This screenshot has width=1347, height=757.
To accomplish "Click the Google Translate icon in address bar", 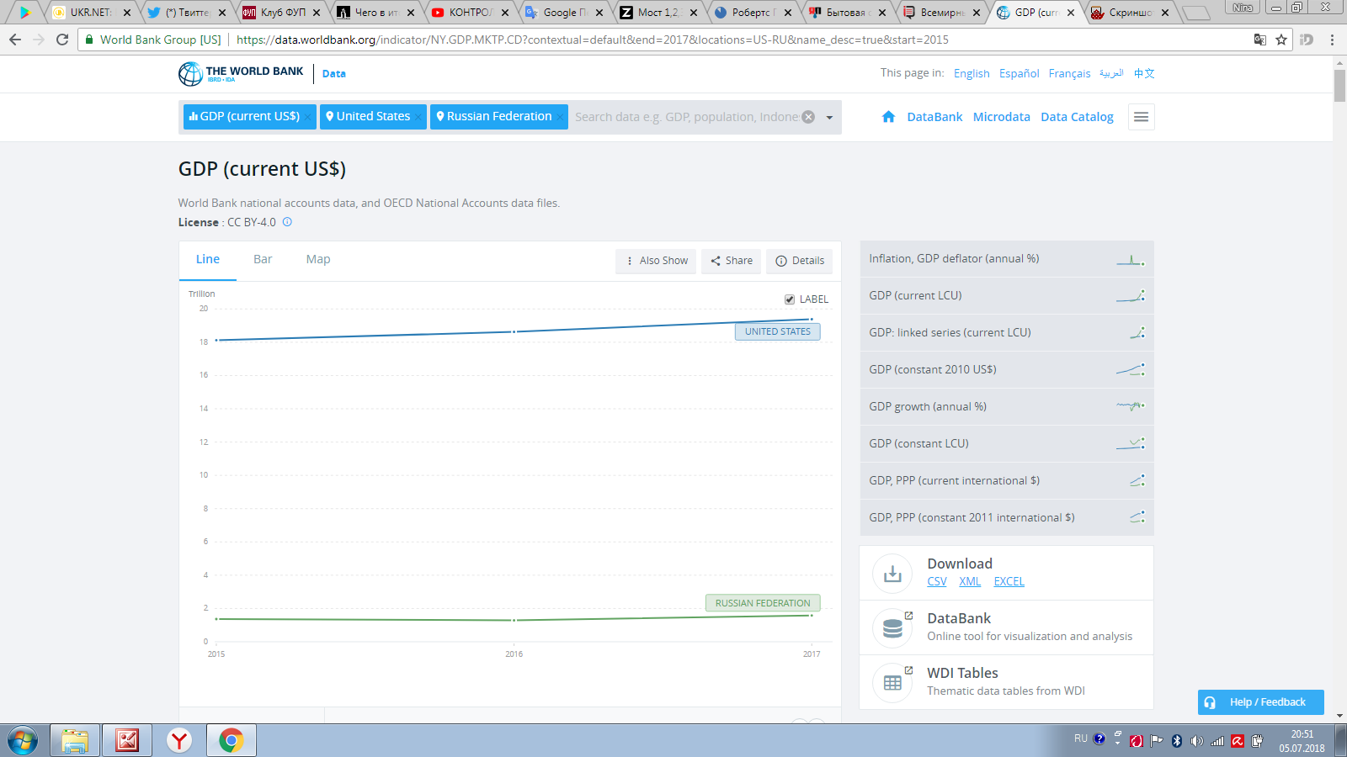I will pos(1260,40).
